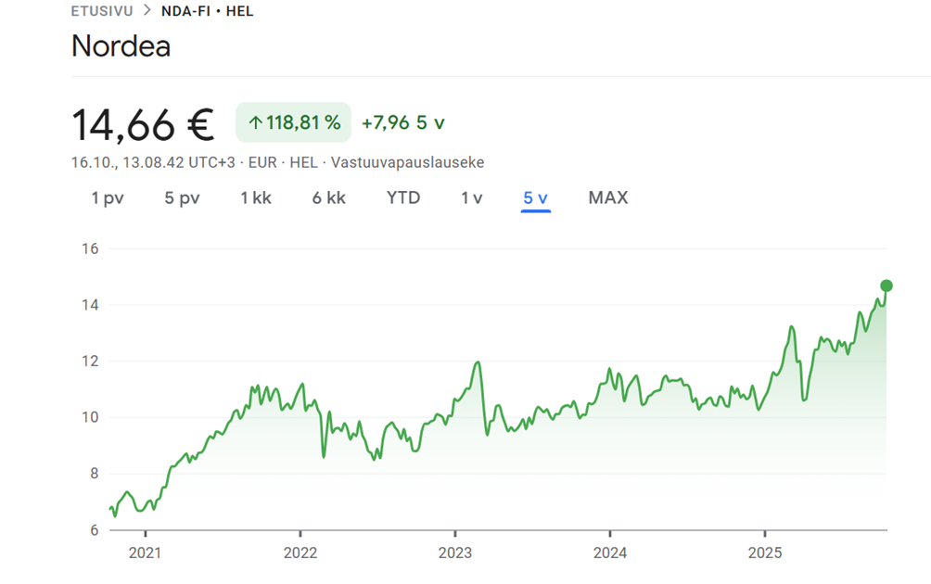
Task: Switch to the 1 pv time range
Action: click(108, 197)
